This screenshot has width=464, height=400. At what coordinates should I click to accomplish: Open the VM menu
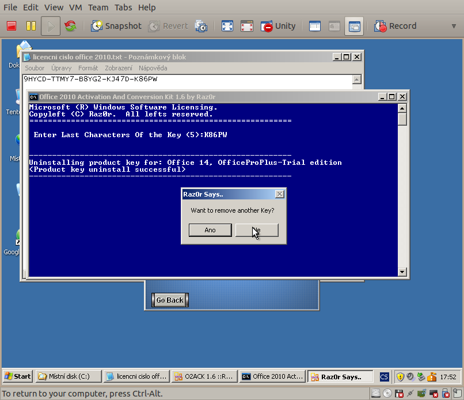[75, 7]
